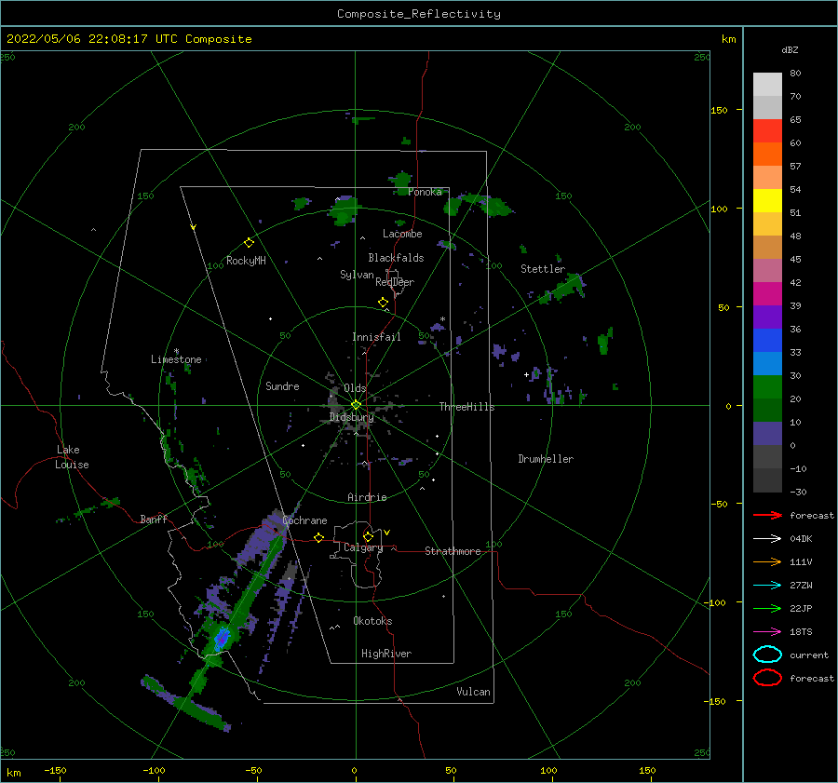Click the Banff label

[154, 520]
